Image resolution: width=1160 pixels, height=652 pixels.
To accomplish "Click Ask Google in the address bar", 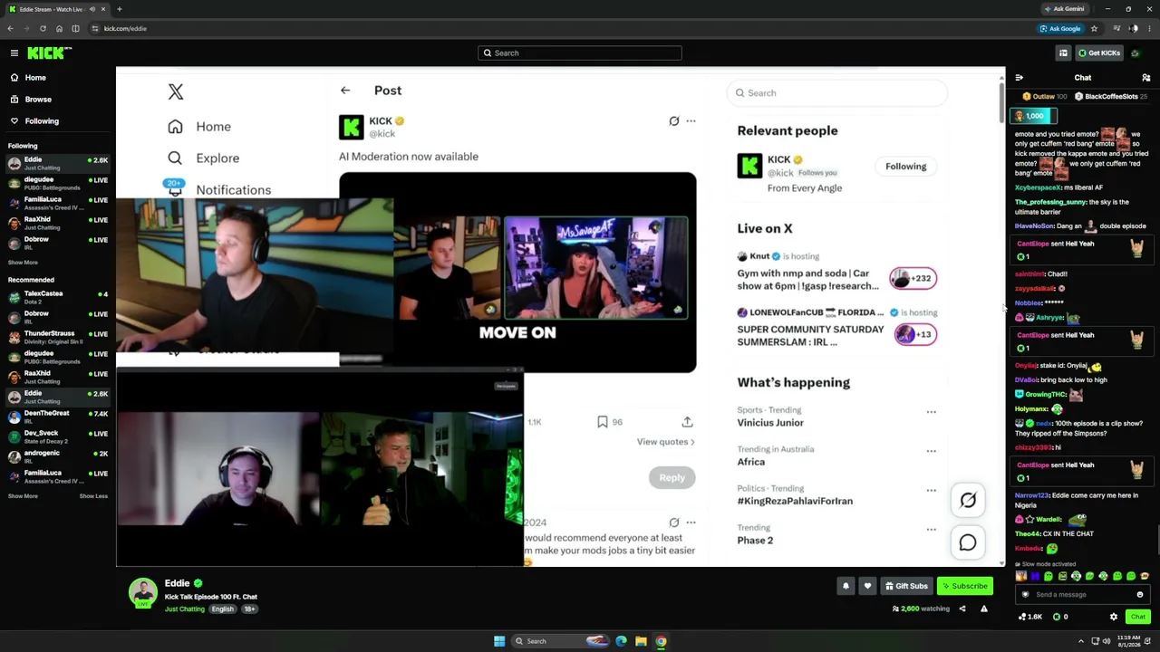I will pos(1059,29).
